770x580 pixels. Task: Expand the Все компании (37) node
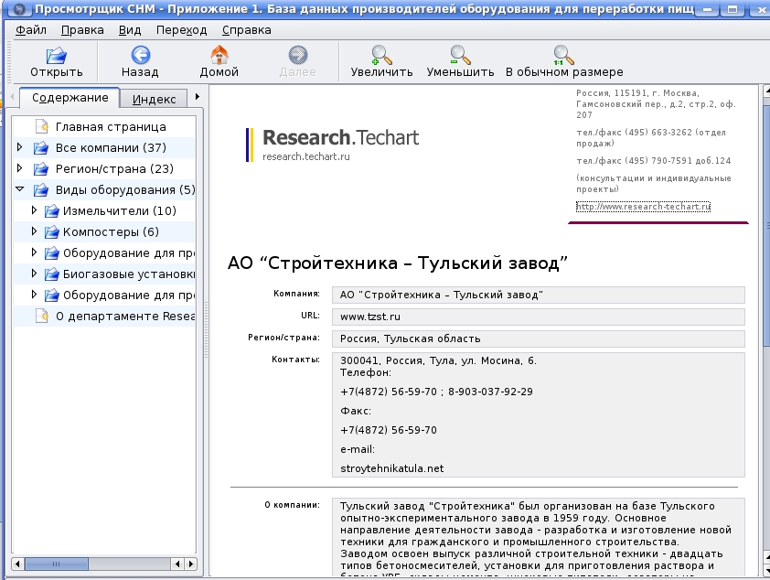click(19, 147)
